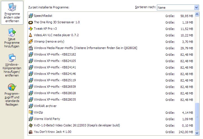Image resolution: width=203 pixels, height=139 pixels.
Task: Click the 242,00 MB size value
Action: tap(186, 132)
